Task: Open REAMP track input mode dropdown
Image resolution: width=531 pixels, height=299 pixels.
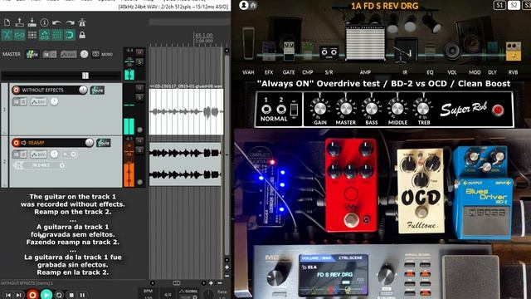Action: (x=70, y=154)
